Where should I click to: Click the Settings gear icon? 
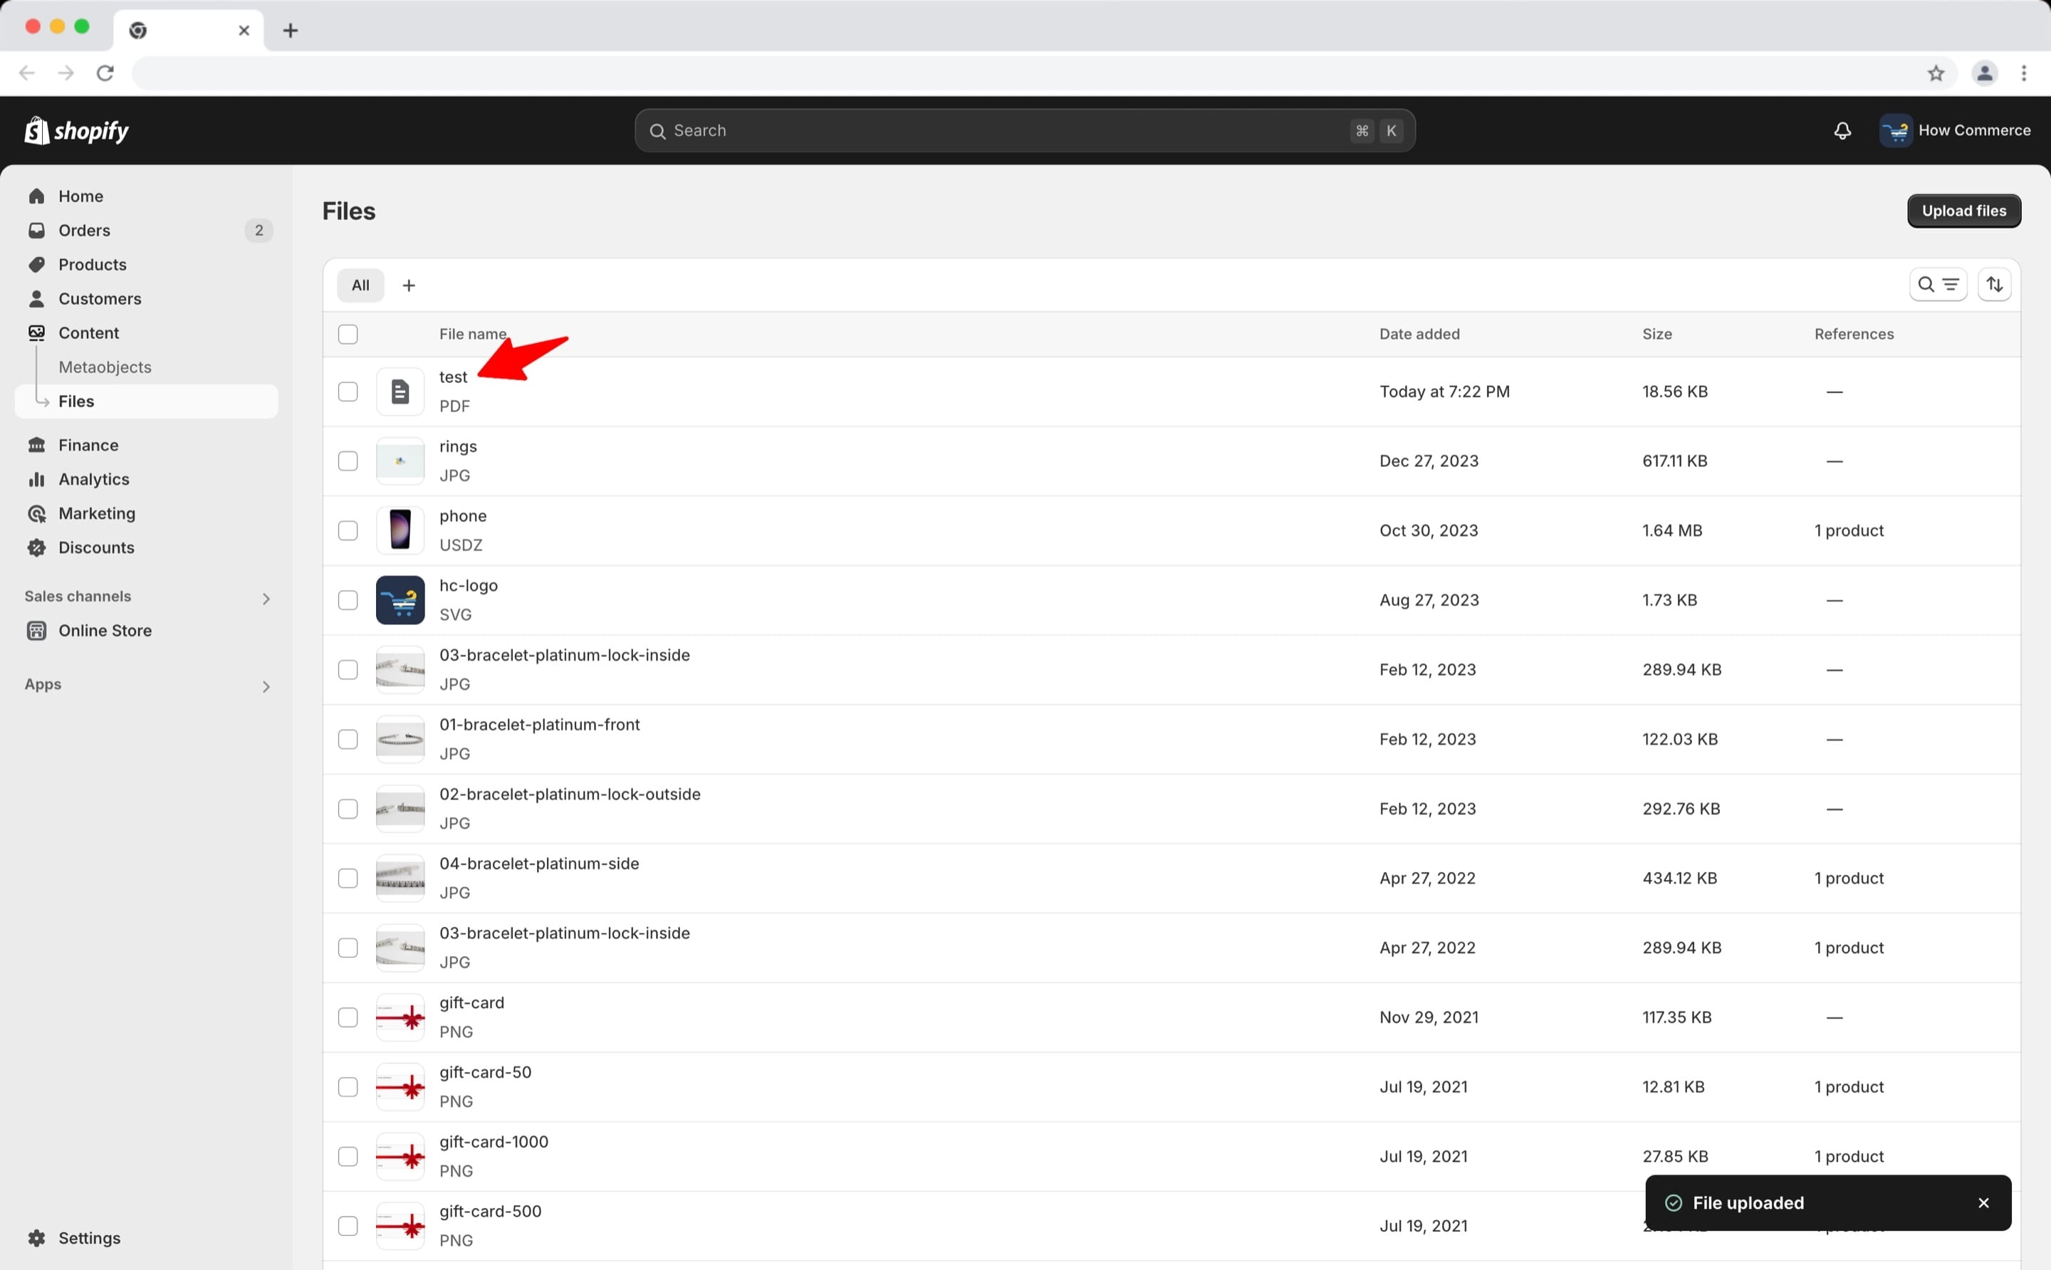pos(36,1238)
